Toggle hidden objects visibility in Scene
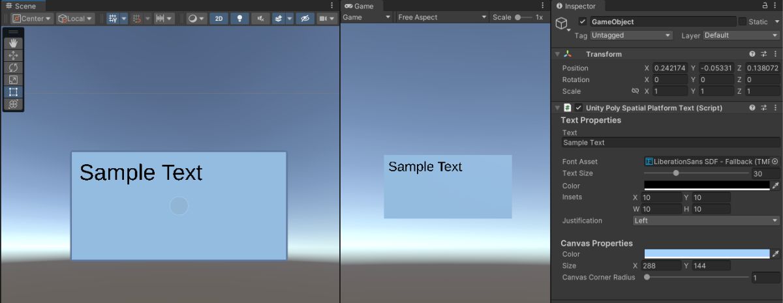The height and width of the screenshot is (303, 783). 305,18
